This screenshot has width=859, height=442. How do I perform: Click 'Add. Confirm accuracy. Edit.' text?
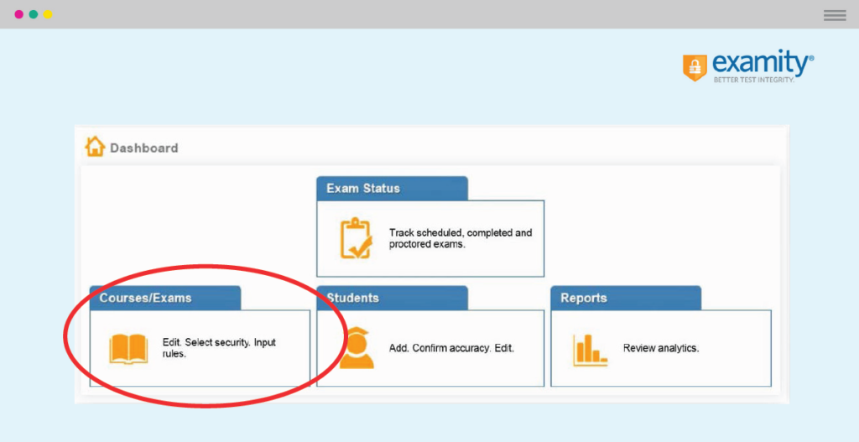click(x=451, y=348)
